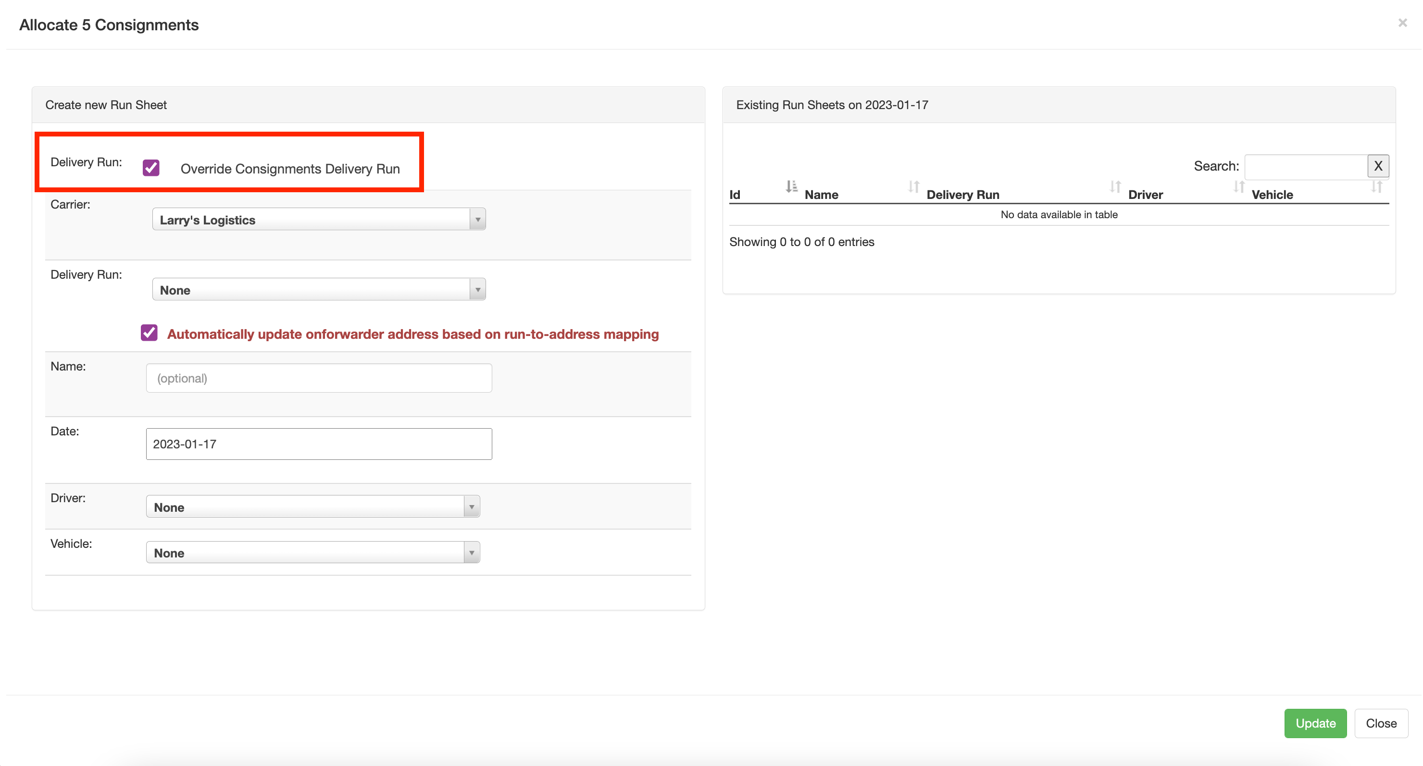
Task: Click the Date field showing 2023-01-17
Action: pos(318,444)
